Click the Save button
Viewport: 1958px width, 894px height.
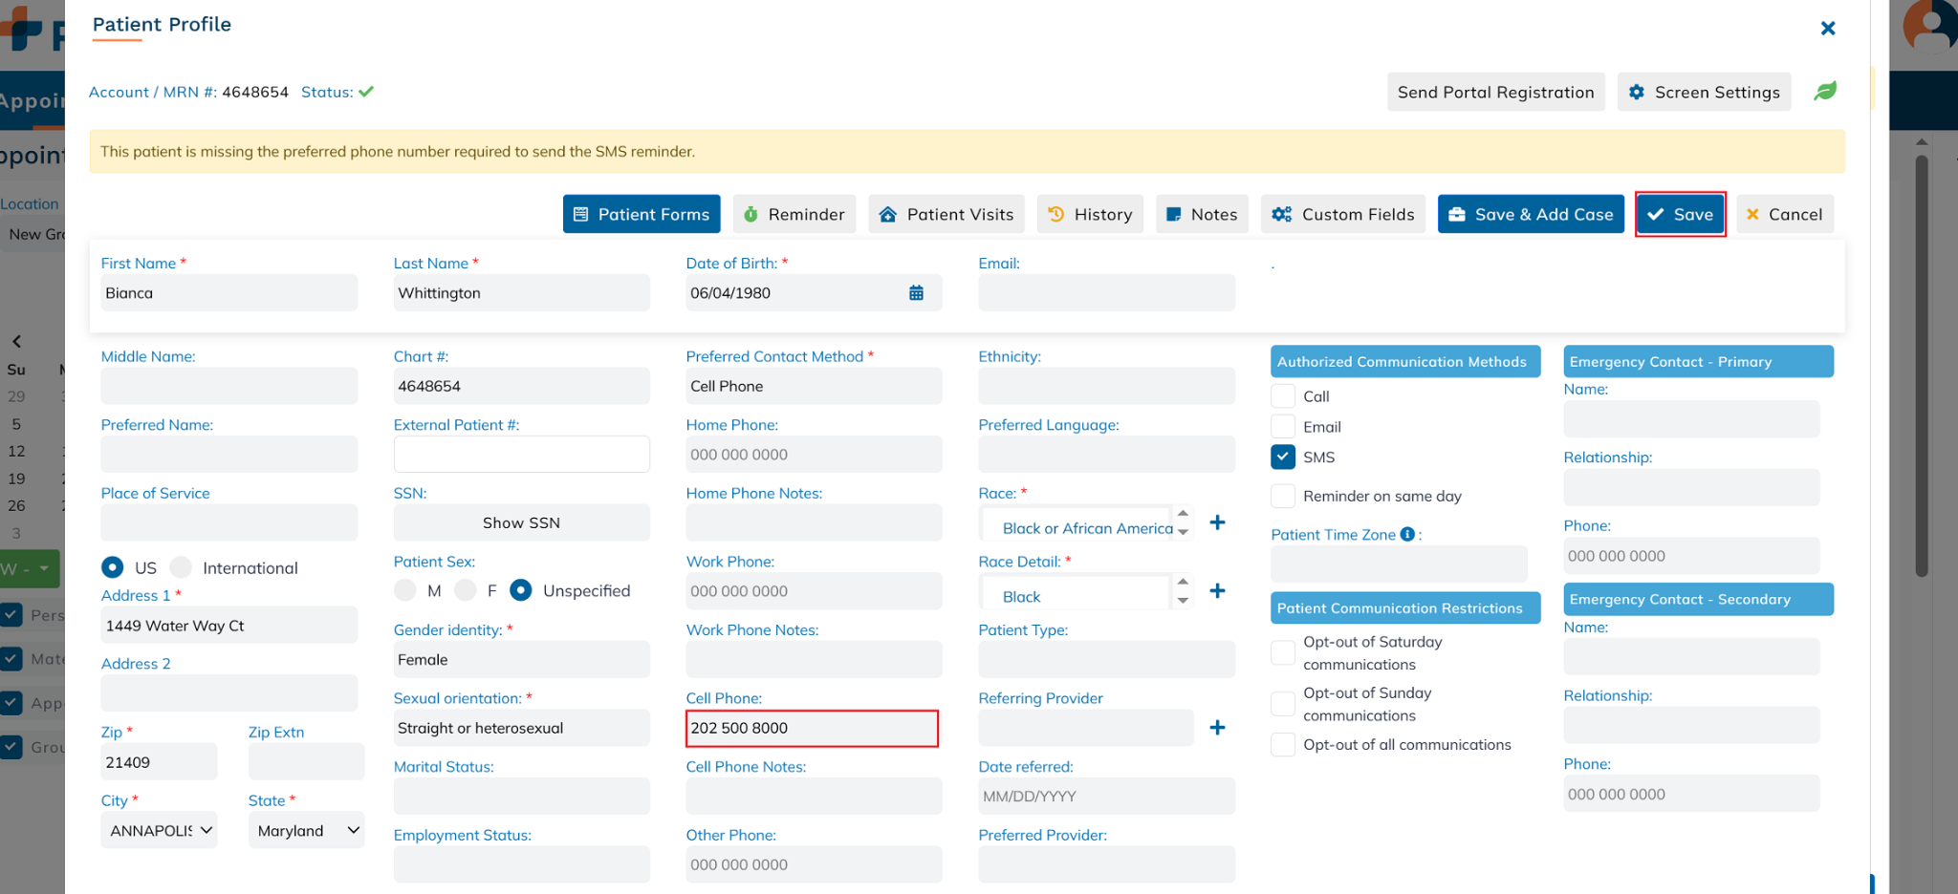coord(1680,215)
